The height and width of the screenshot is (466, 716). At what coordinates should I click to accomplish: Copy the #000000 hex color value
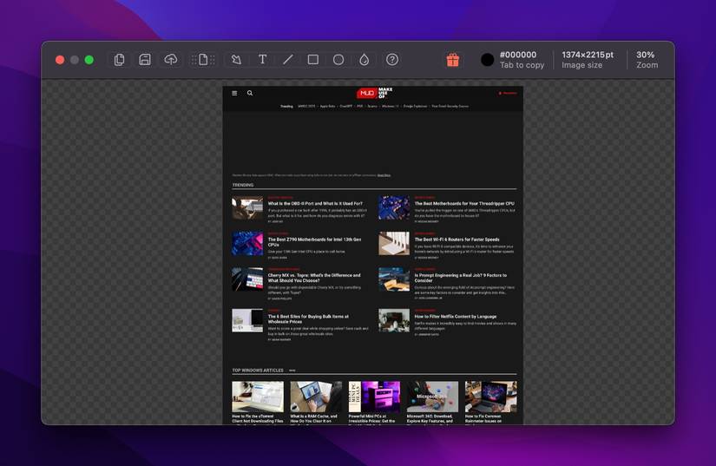coord(518,55)
